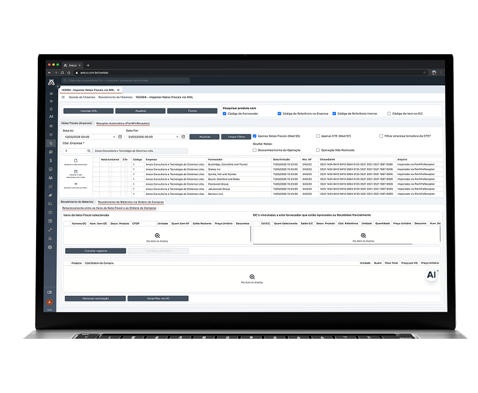Click the Areco logo in the sidebar

click(x=51, y=82)
